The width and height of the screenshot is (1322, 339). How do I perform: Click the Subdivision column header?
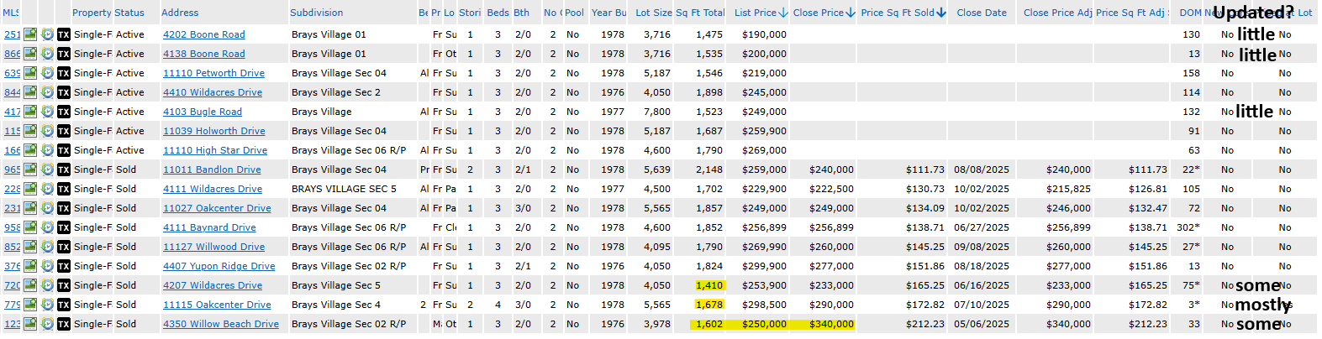pyautogui.click(x=316, y=13)
